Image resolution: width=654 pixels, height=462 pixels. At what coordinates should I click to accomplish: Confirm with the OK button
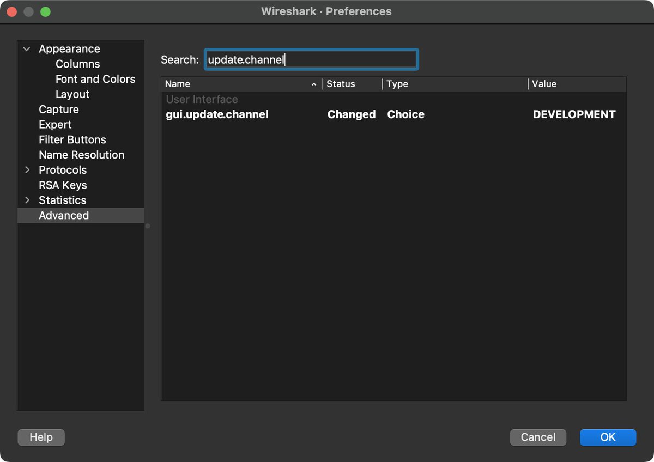click(608, 437)
